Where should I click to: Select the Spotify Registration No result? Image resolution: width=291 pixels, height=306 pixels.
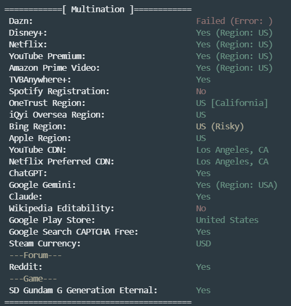[x=201, y=92]
